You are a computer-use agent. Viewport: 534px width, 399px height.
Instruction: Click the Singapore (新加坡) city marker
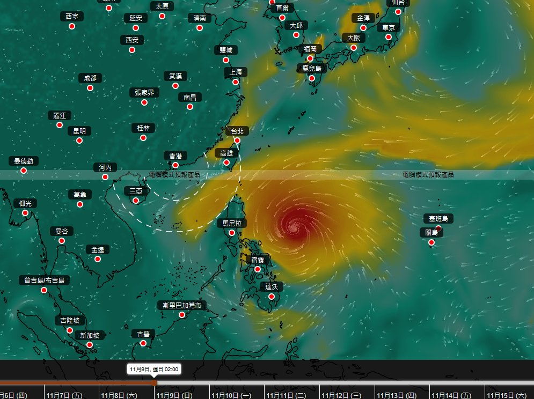coord(90,345)
